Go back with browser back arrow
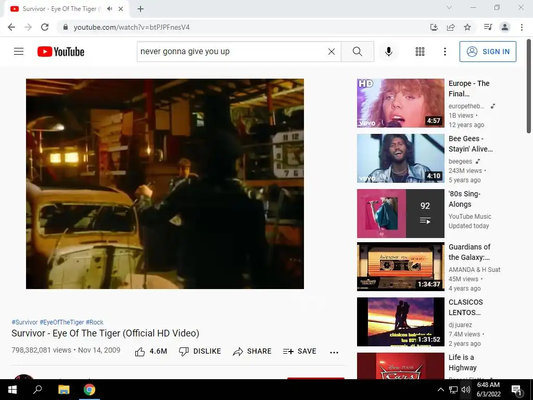The width and height of the screenshot is (533, 400). [11, 27]
